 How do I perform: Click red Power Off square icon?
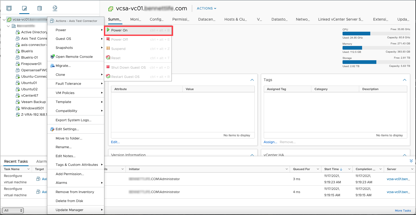coord(108,39)
